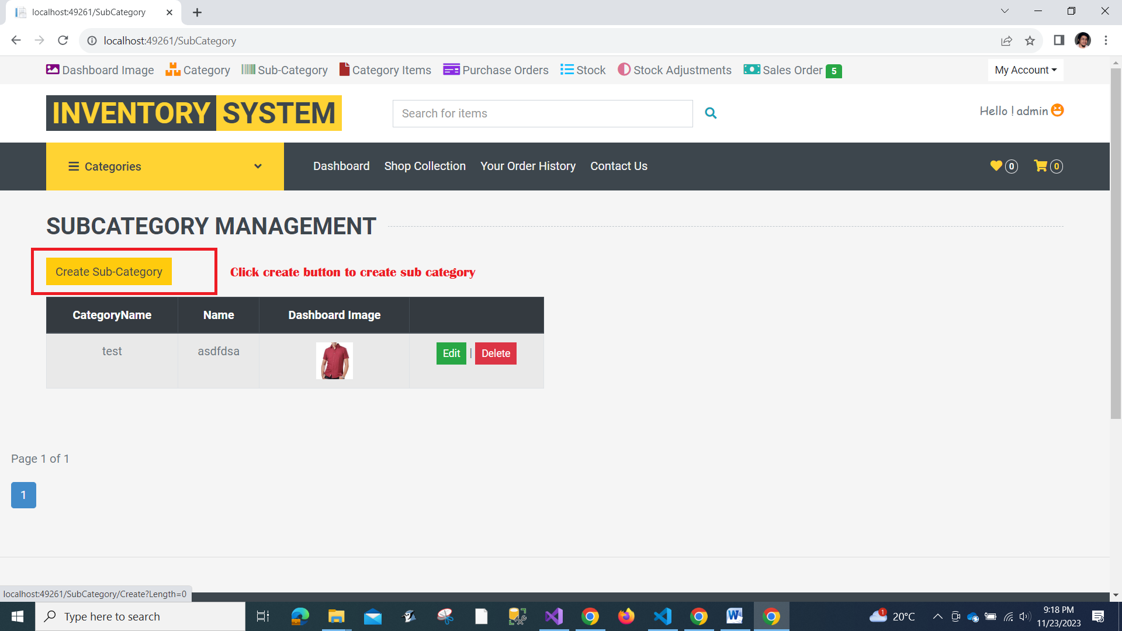Reload the page in browser
The image size is (1122, 631).
[63, 40]
